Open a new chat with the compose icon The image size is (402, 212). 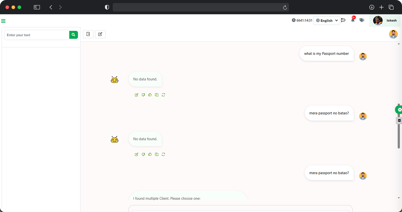pyautogui.click(x=100, y=34)
